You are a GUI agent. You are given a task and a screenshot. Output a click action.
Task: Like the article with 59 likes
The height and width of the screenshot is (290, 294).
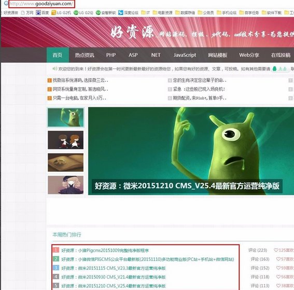285,268
